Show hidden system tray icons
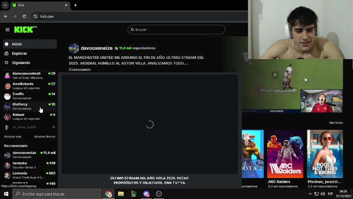The image size is (353, 199). (x=310, y=194)
